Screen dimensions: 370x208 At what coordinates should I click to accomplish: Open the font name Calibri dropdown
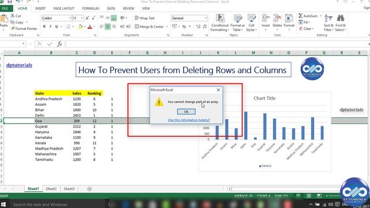pos(70,18)
